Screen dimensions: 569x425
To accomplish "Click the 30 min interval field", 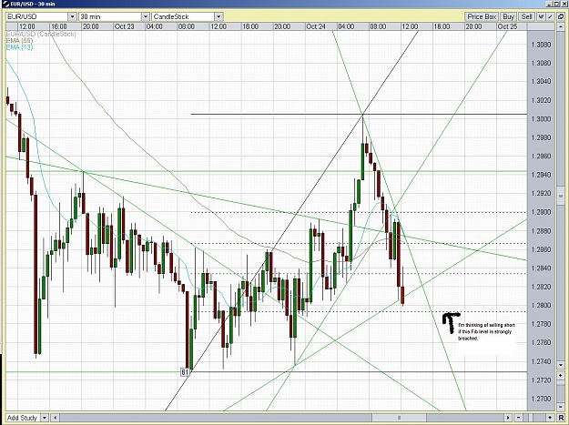I will pyautogui.click(x=110, y=16).
